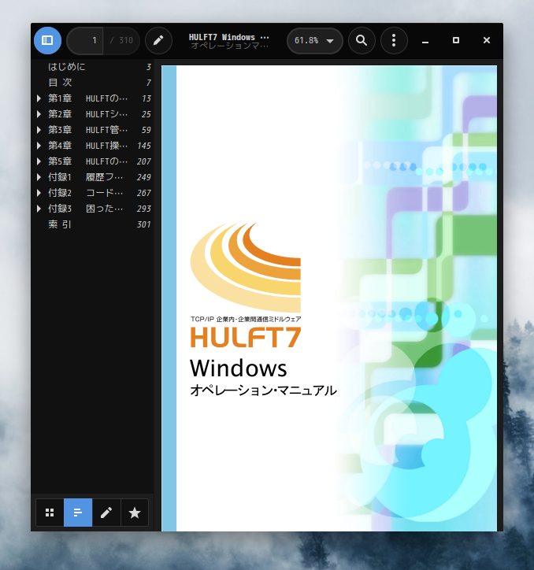Click the / 310 total pages label
Image resolution: width=534 pixels, height=570 pixels.
point(121,40)
